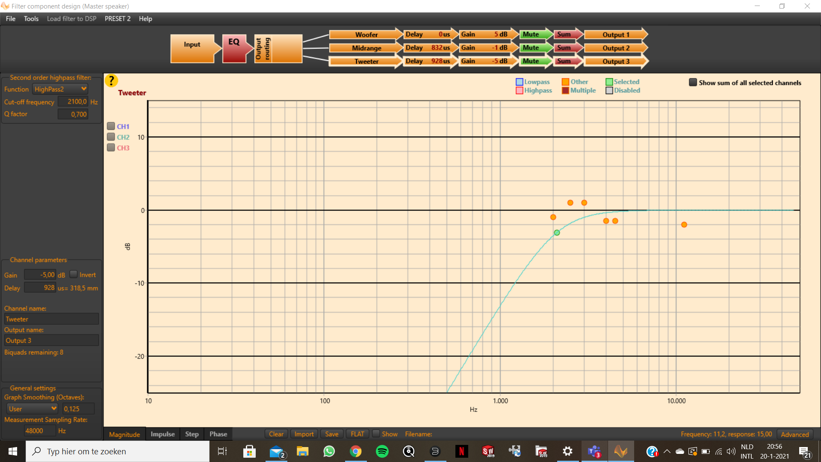Edit the Q factor field 0,700

(x=73, y=114)
